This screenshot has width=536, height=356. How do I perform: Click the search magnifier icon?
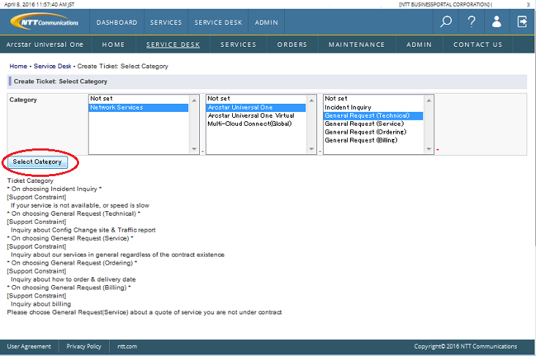(446, 22)
